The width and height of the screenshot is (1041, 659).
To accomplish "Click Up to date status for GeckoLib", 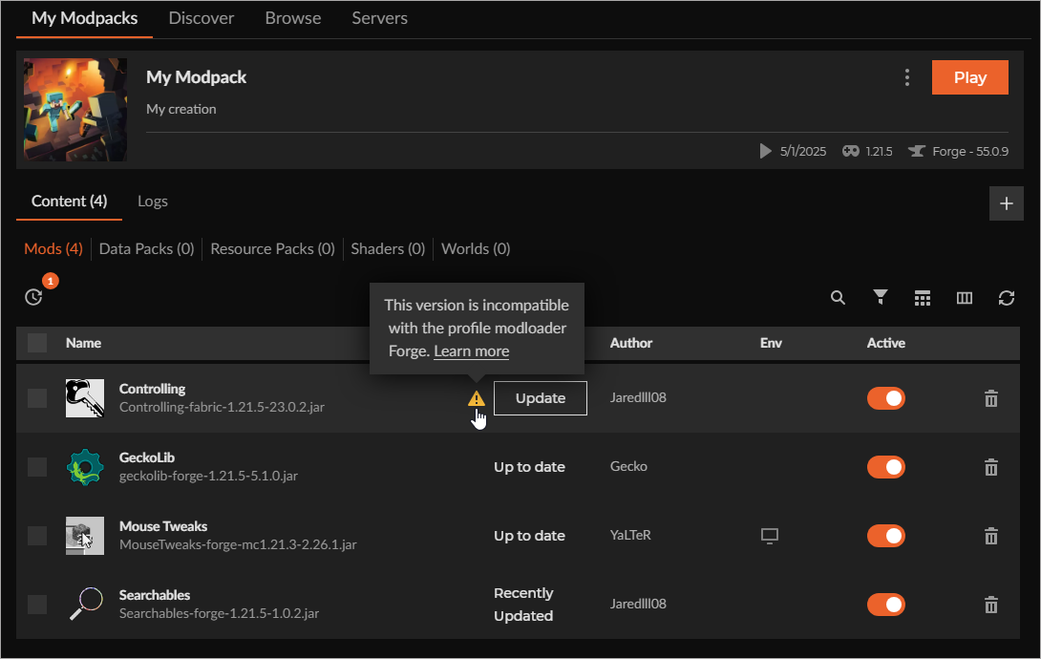I will point(529,467).
